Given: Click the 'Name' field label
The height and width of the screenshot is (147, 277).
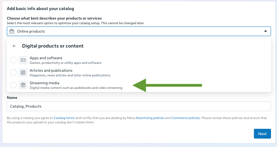Looking at the screenshot, I should (x=12, y=98).
